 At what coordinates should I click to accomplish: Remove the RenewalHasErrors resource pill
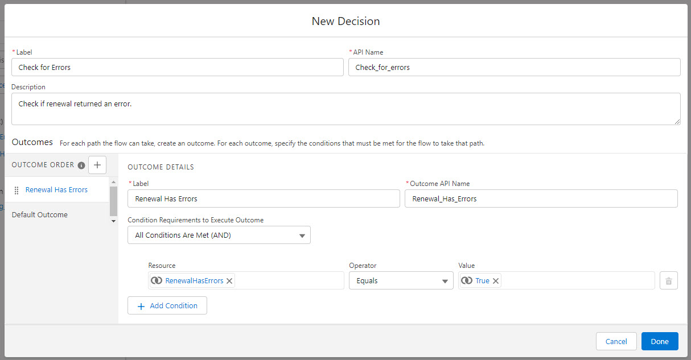click(x=229, y=281)
